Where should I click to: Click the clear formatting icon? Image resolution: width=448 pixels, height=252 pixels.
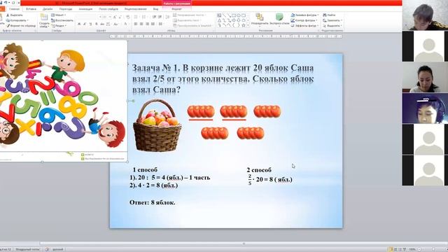(x=127, y=17)
